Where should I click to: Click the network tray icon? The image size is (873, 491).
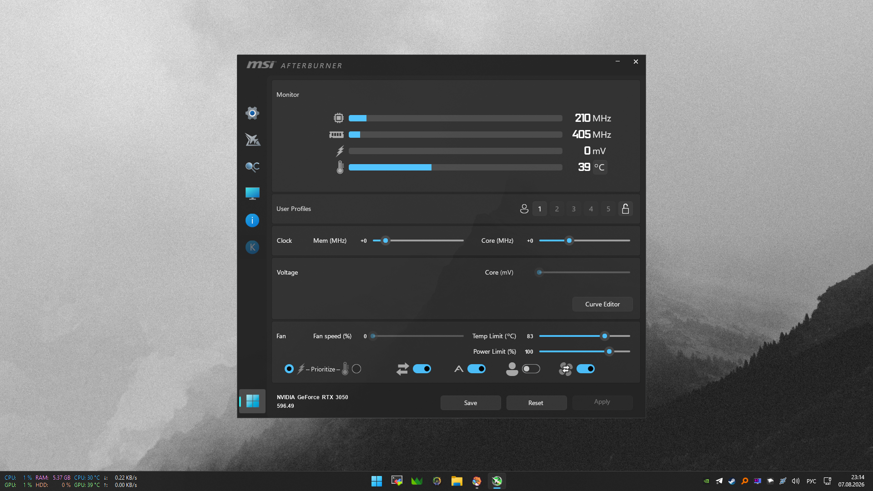828,481
